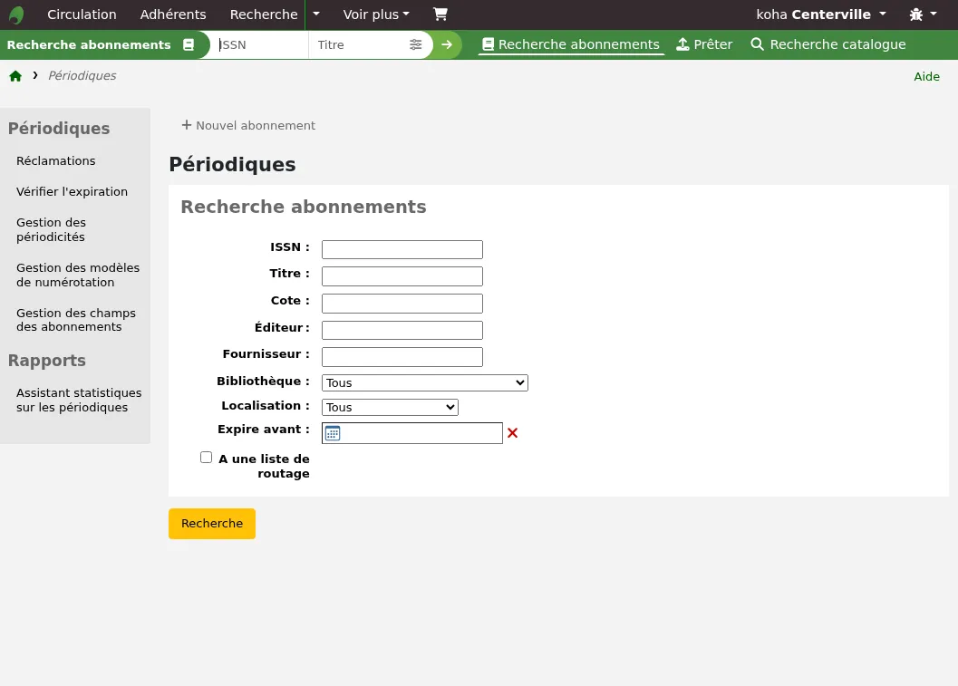This screenshot has height=686, width=958.
Task: Click the yellow Recherche button
Action: (212, 524)
